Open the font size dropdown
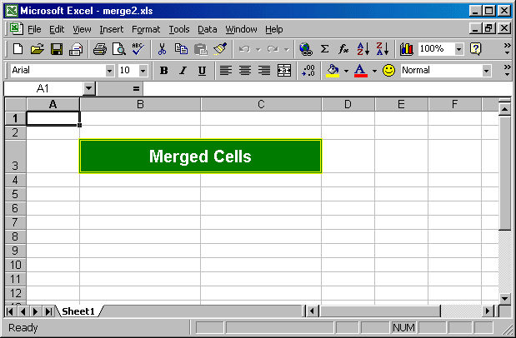This screenshot has height=338, width=516. click(143, 71)
